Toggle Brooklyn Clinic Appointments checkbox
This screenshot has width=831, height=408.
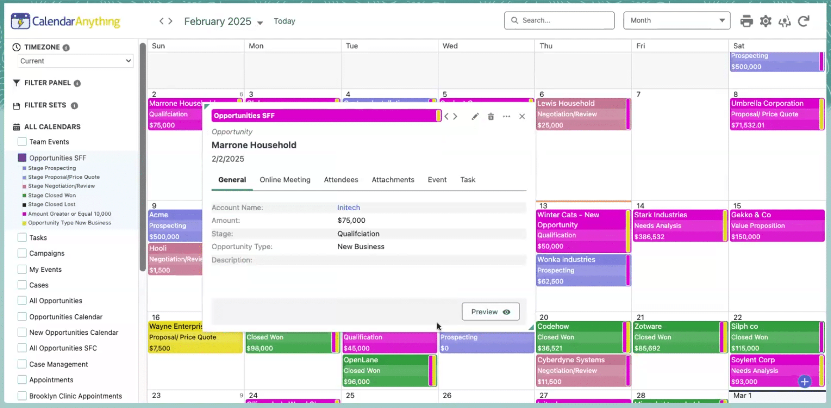pyautogui.click(x=22, y=396)
